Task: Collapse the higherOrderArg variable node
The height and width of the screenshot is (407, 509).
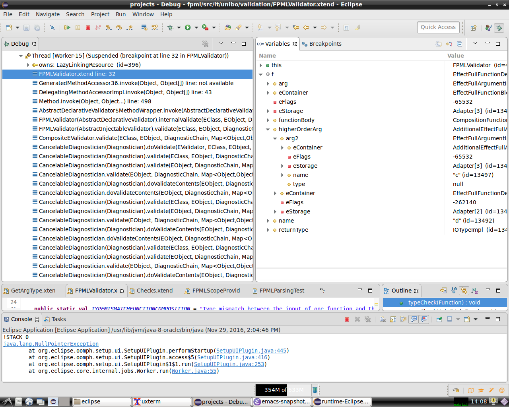Action: [268, 129]
